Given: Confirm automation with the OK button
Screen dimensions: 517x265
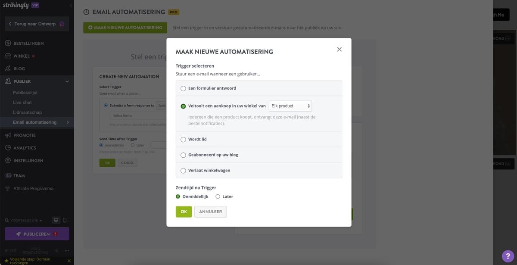Looking at the screenshot, I should pyautogui.click(x=183, y=211).
